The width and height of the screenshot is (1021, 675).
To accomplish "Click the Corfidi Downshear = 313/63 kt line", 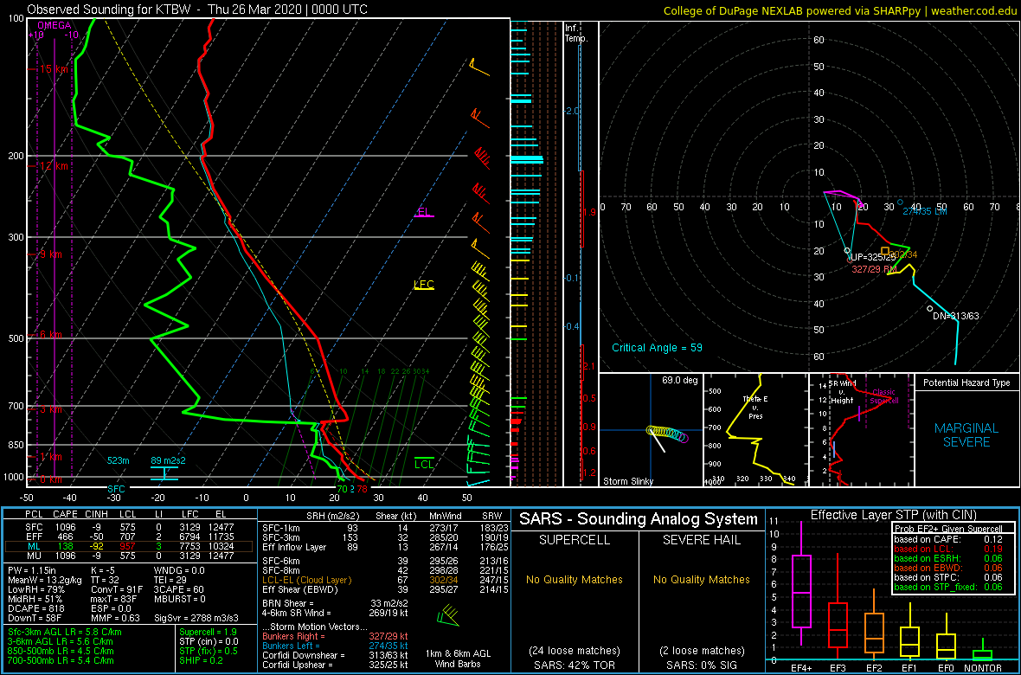I will tap(335, 655).
